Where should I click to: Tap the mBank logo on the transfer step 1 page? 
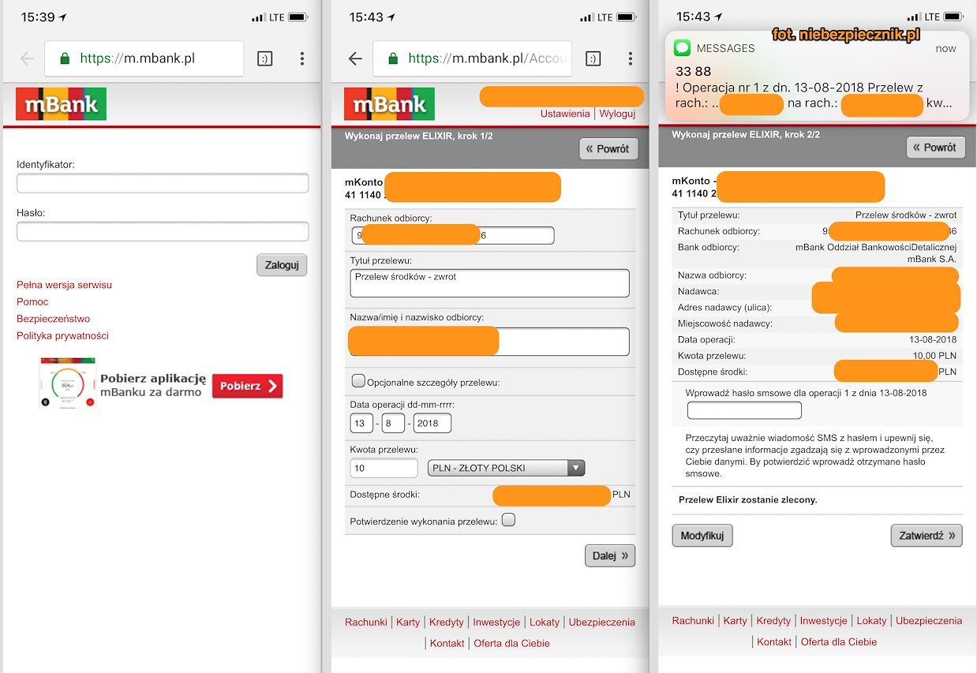pos(389,104)
